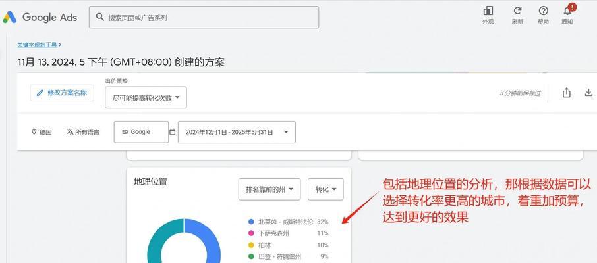Click the 10% value
The width and height of the screenshot is (597, 263).
click(322, 245)
